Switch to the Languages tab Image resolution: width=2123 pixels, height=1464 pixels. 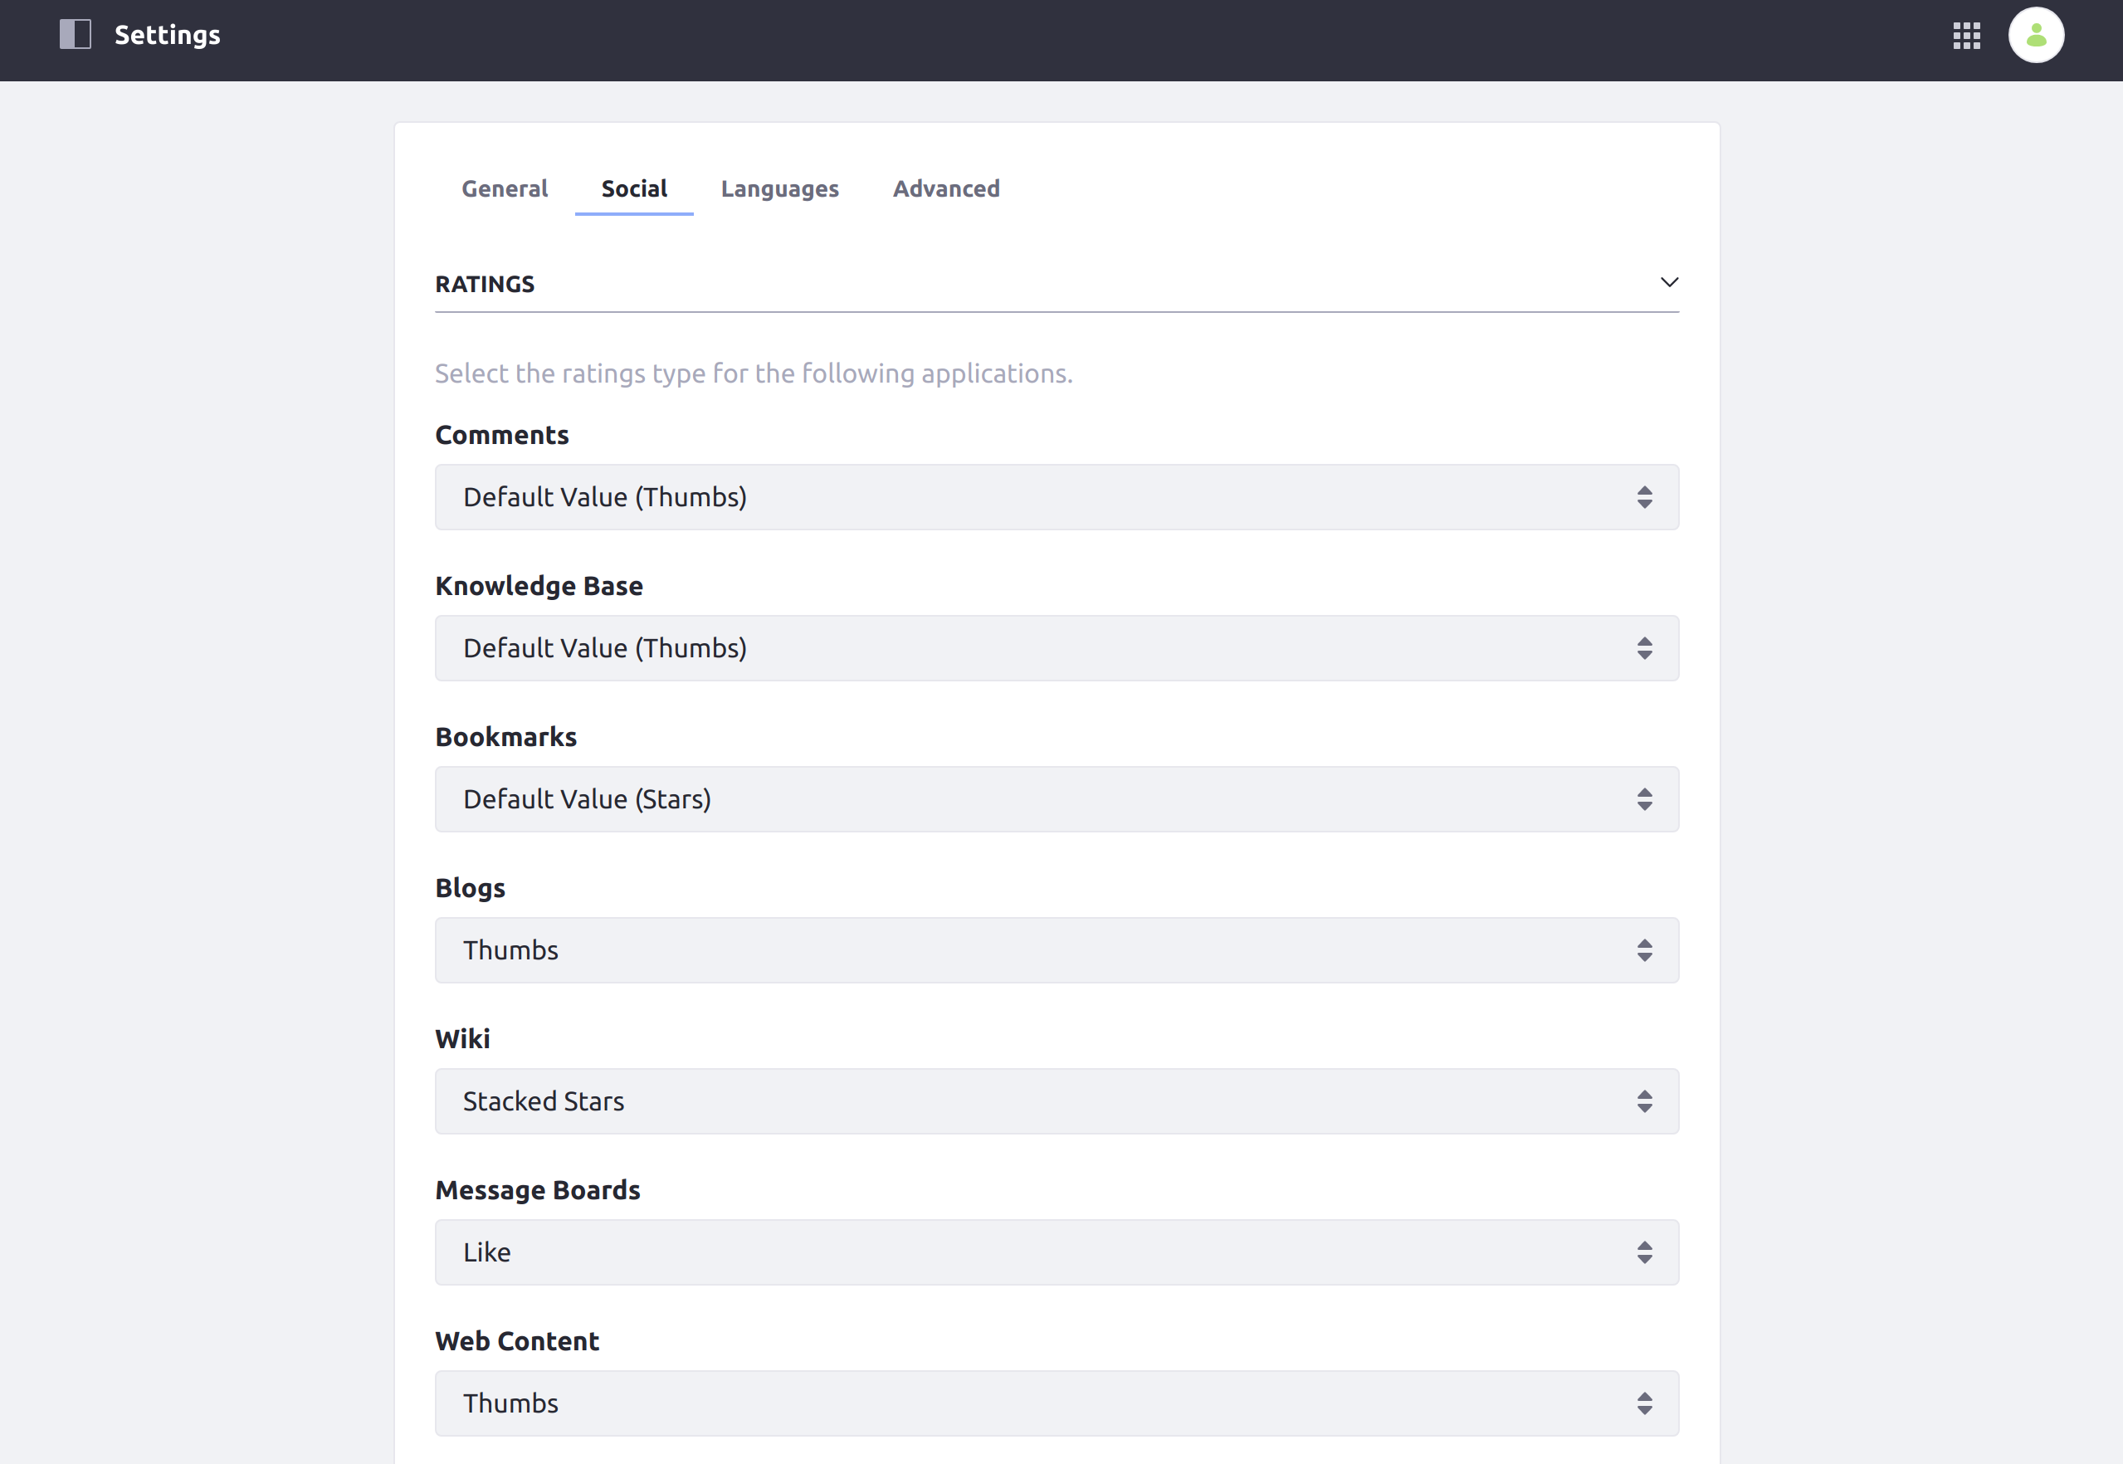tap(779, 188)
